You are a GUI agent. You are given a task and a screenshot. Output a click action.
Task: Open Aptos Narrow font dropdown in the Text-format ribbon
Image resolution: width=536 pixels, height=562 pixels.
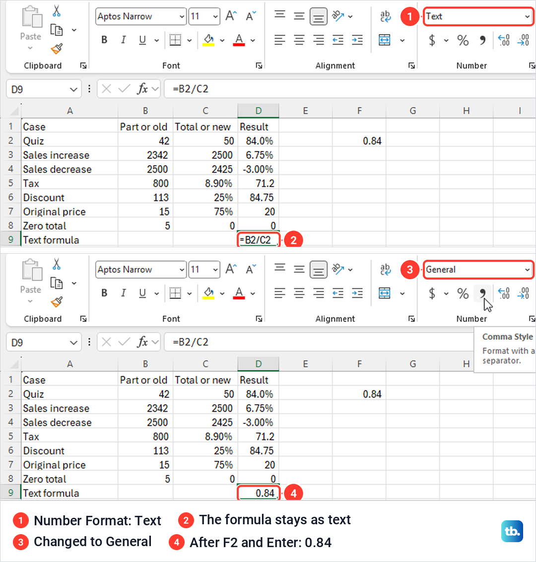(182, 16)
